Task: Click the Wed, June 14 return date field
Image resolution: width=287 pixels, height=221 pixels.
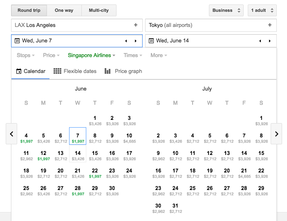Action: tap(200, 41)
